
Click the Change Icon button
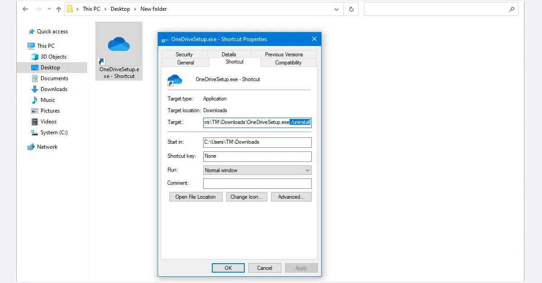(x=247, y=197)
